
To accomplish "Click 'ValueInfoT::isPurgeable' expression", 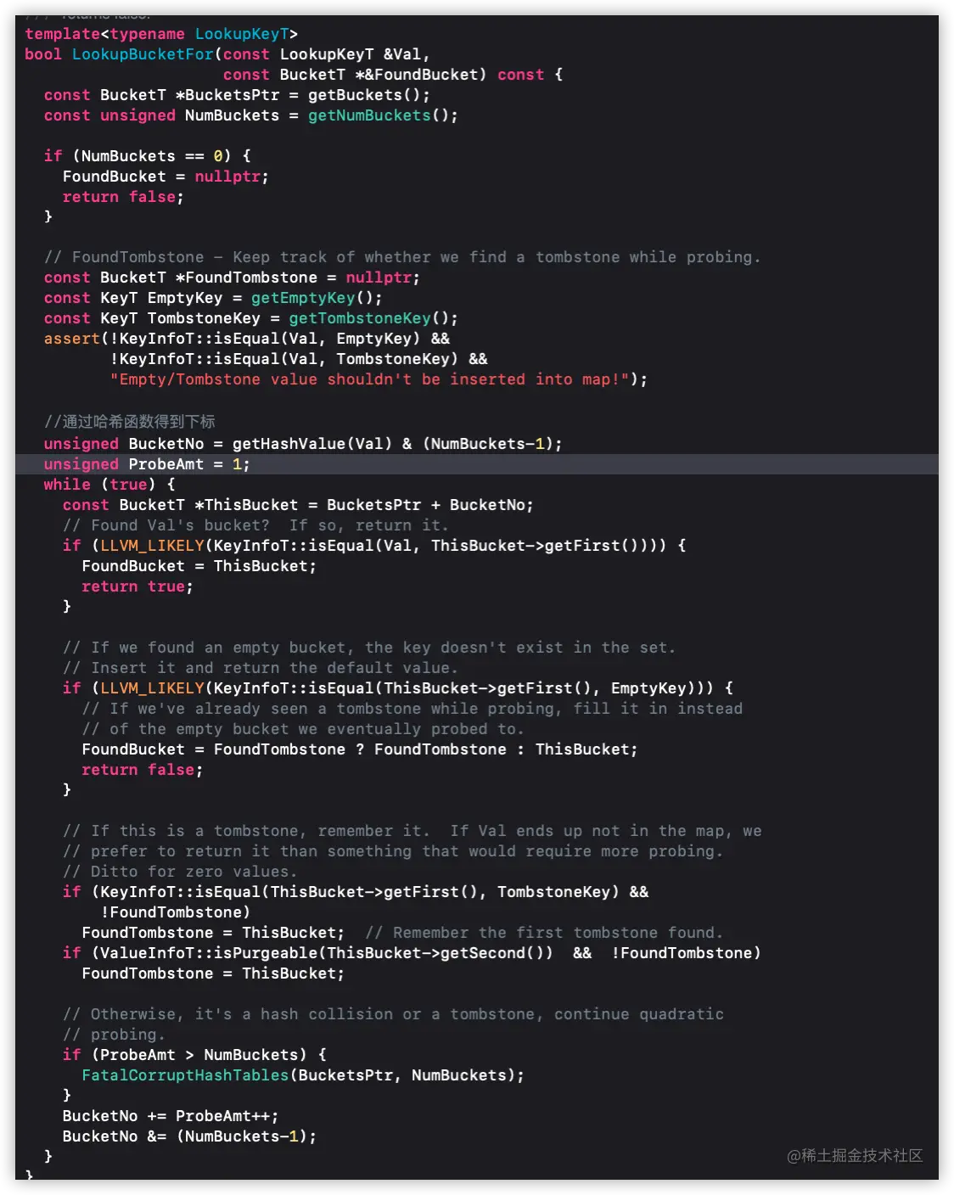I will pos(209,953).
